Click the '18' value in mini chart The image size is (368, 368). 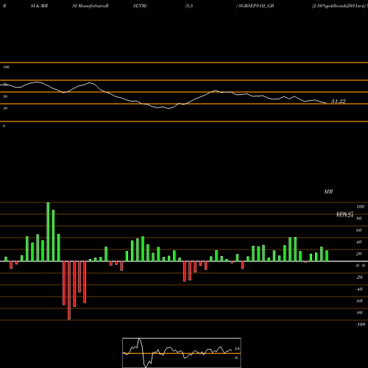pos(237,349)
